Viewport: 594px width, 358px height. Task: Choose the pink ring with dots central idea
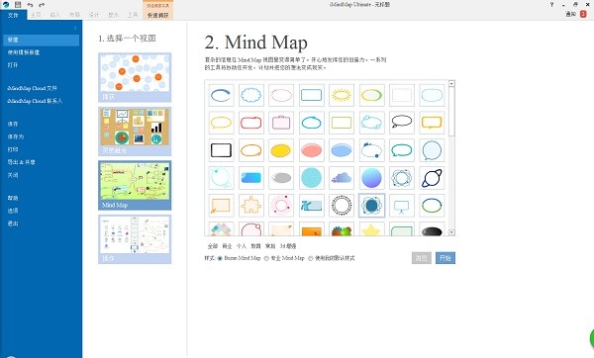(x=281, y=206)
